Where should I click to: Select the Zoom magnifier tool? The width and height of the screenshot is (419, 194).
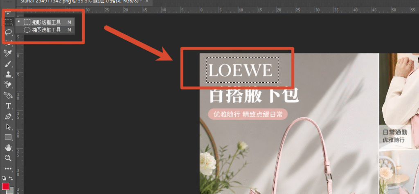[8, 158]
